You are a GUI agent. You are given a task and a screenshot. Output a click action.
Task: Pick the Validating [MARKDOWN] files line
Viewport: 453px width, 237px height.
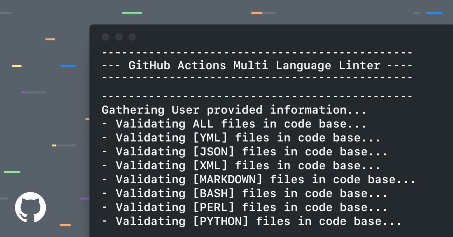pyautogui.click(x=258, y=179)
